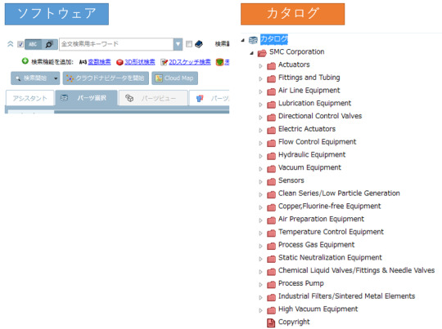Expand the Clean Series/Low Particle Generation node
442x329 pixels.
tap(260, 194)
